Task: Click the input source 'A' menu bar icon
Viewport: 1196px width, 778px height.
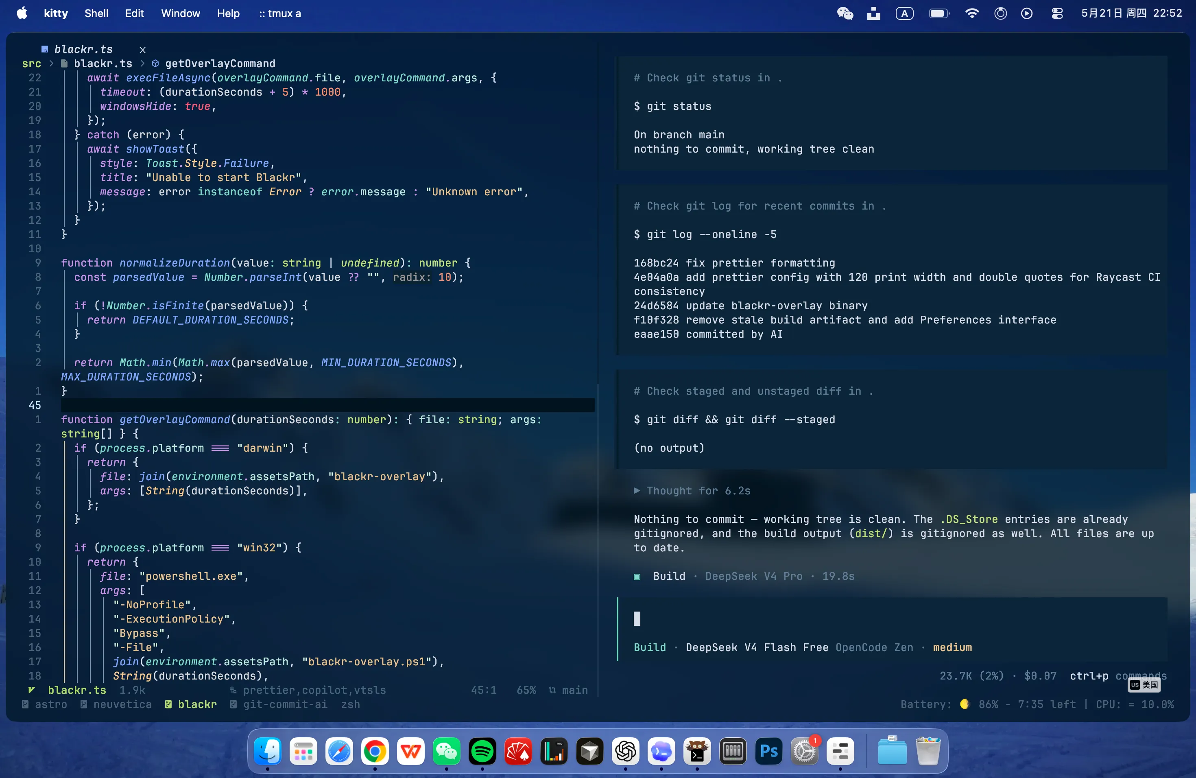Action: click(905, 13)
